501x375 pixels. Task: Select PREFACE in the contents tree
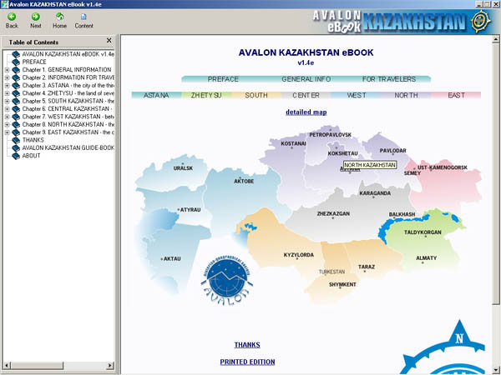[x=34, y=62]
